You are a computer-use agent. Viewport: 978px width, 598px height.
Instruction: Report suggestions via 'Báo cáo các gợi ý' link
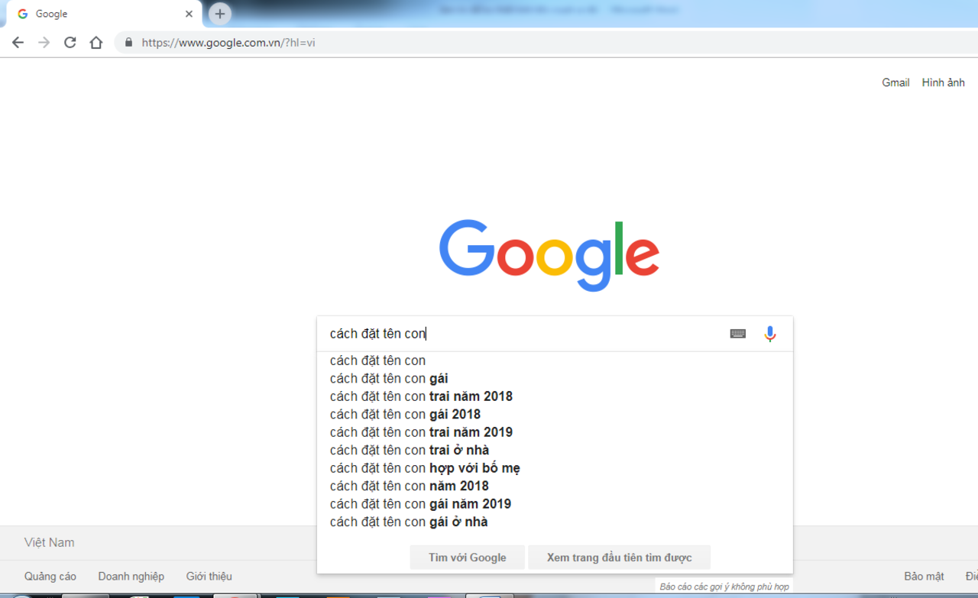(724, 587)
